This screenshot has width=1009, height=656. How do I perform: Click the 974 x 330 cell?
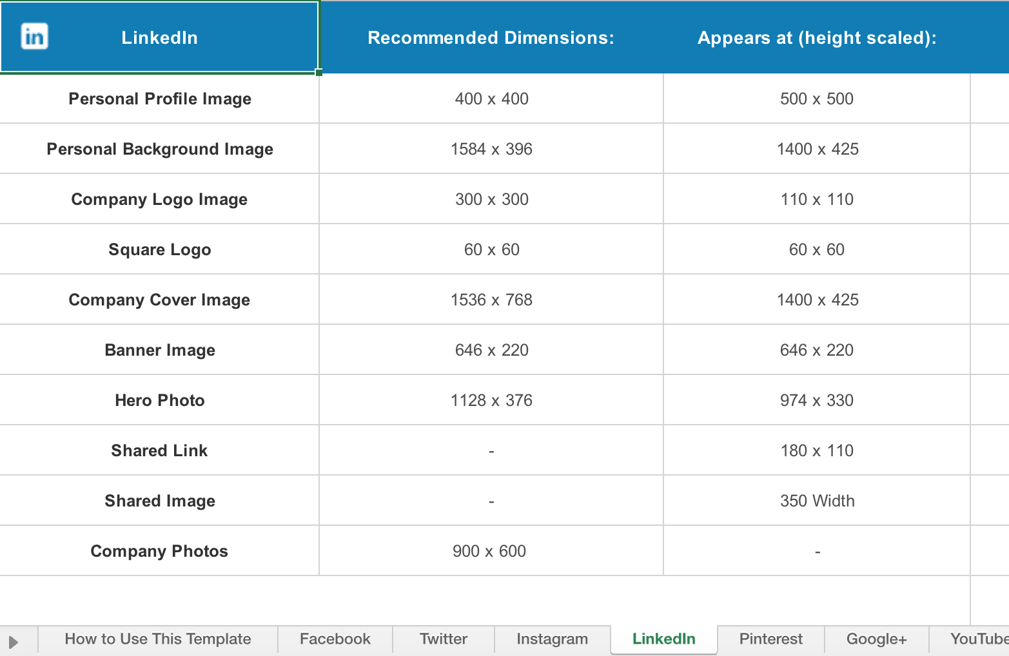(x=817, y=400)
